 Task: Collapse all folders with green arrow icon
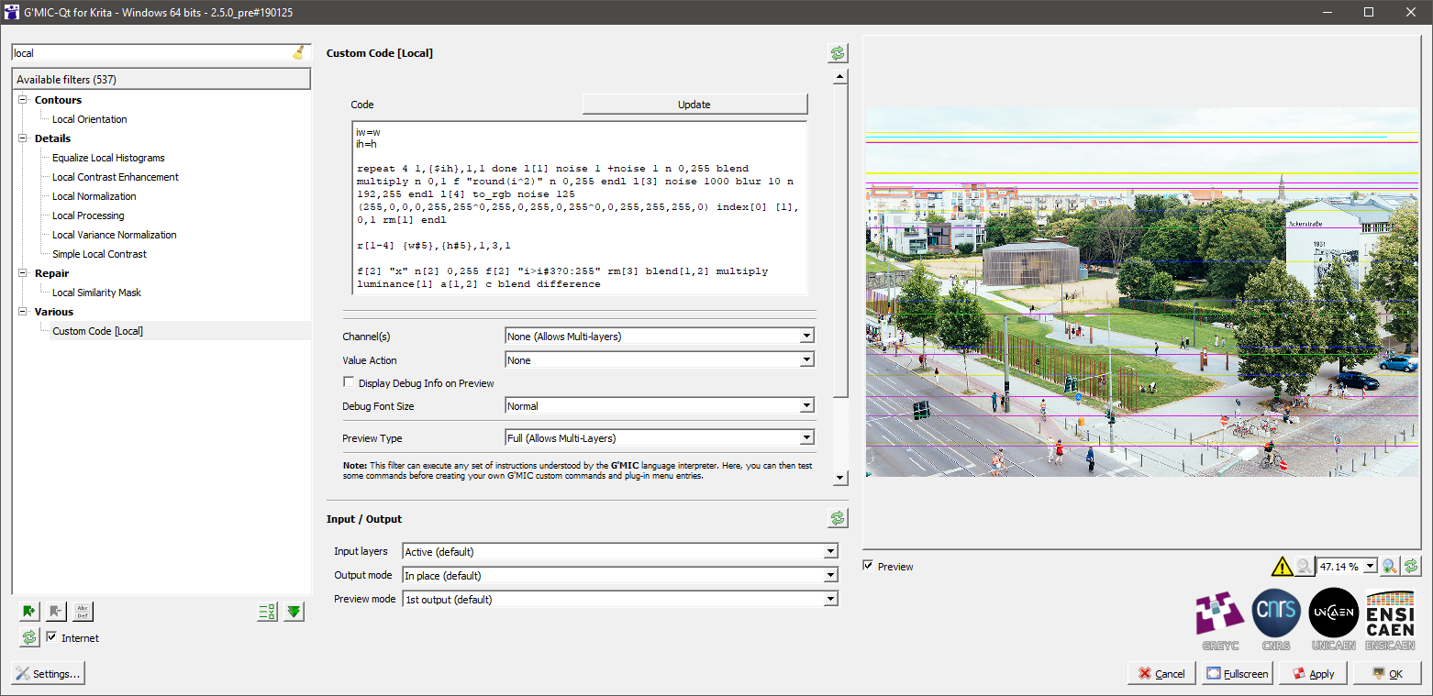(x=294, y=612)
